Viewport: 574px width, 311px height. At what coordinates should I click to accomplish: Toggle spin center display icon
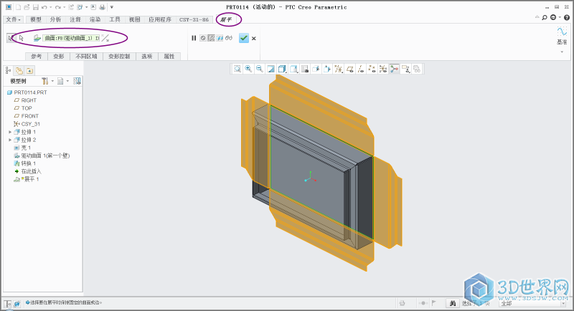coord(394,69)
